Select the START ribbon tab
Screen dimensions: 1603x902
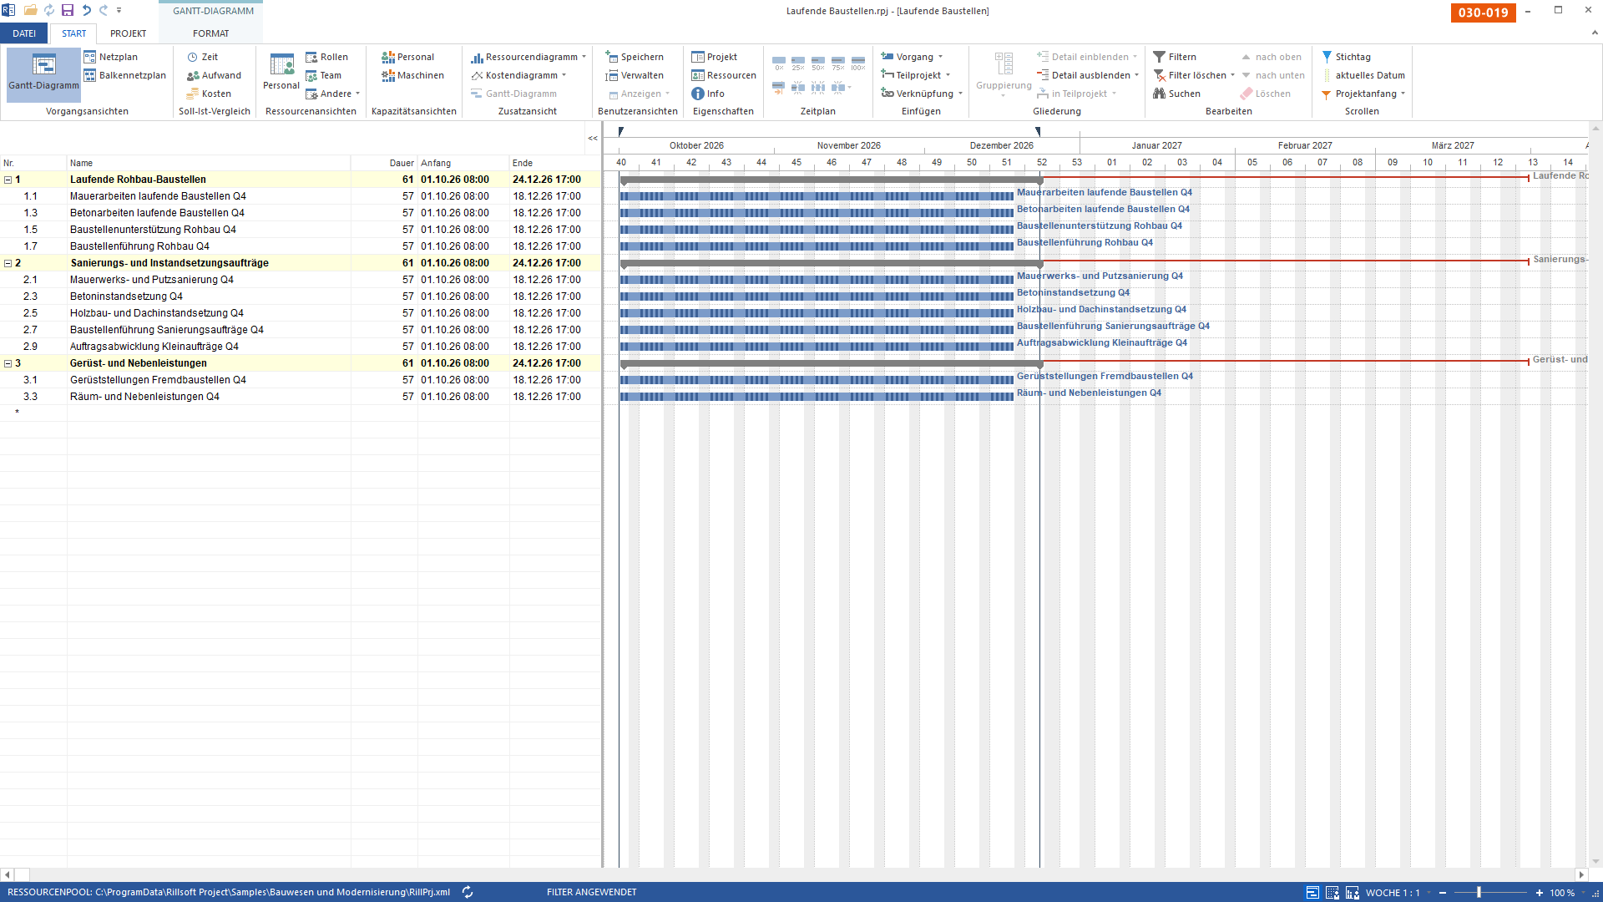tap(73, 33)
